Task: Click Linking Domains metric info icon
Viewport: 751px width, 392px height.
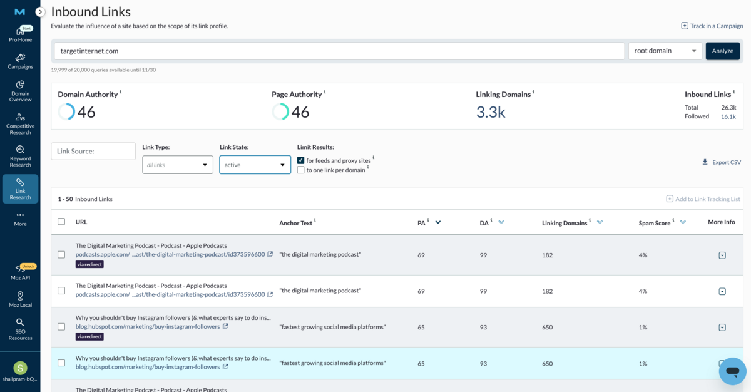Action: tap(533, 92)
